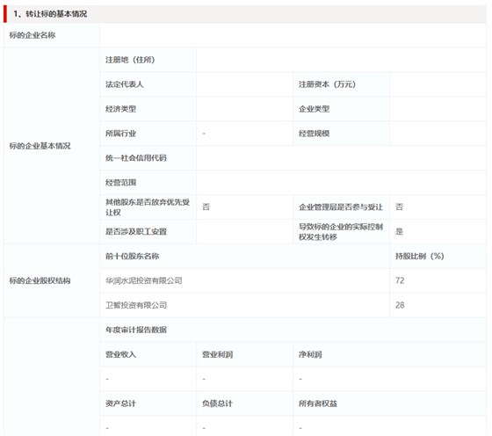The width and height of the screenshot is (492, 436).
Task: Select the 是否涉及职工安置 label
Action: pyautogui.click(x=136, y=232)
